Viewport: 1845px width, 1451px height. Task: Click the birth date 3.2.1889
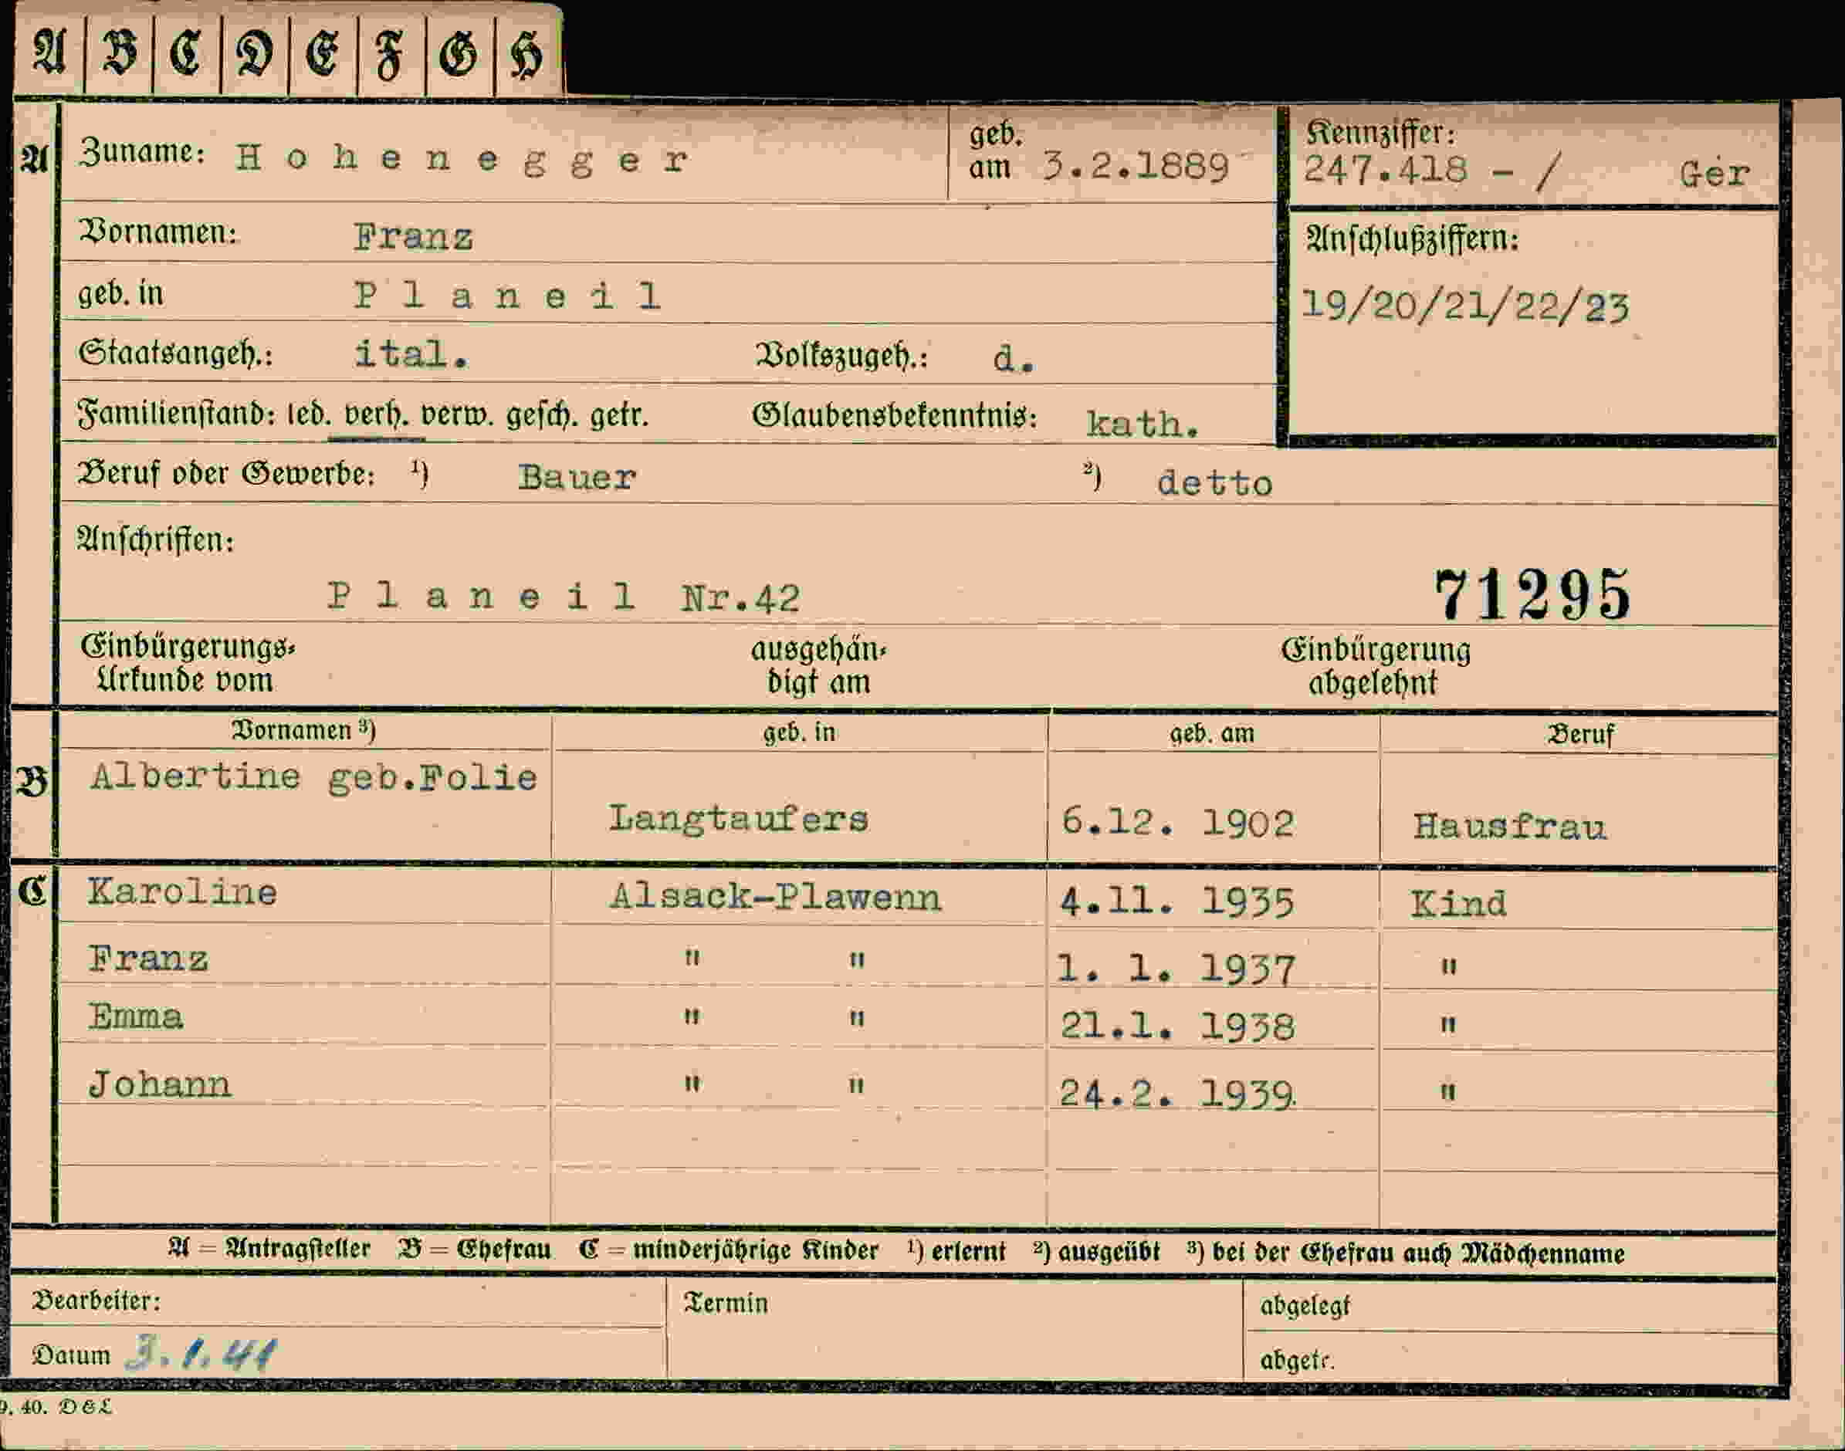point(1136,166)
